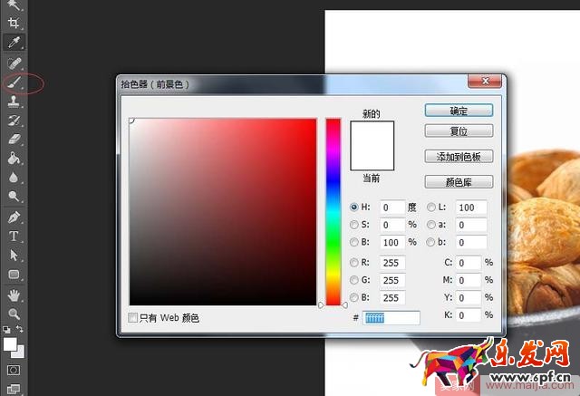Click the Lab b value field
This screenshot has width=580, height=396.
[471, 242]
